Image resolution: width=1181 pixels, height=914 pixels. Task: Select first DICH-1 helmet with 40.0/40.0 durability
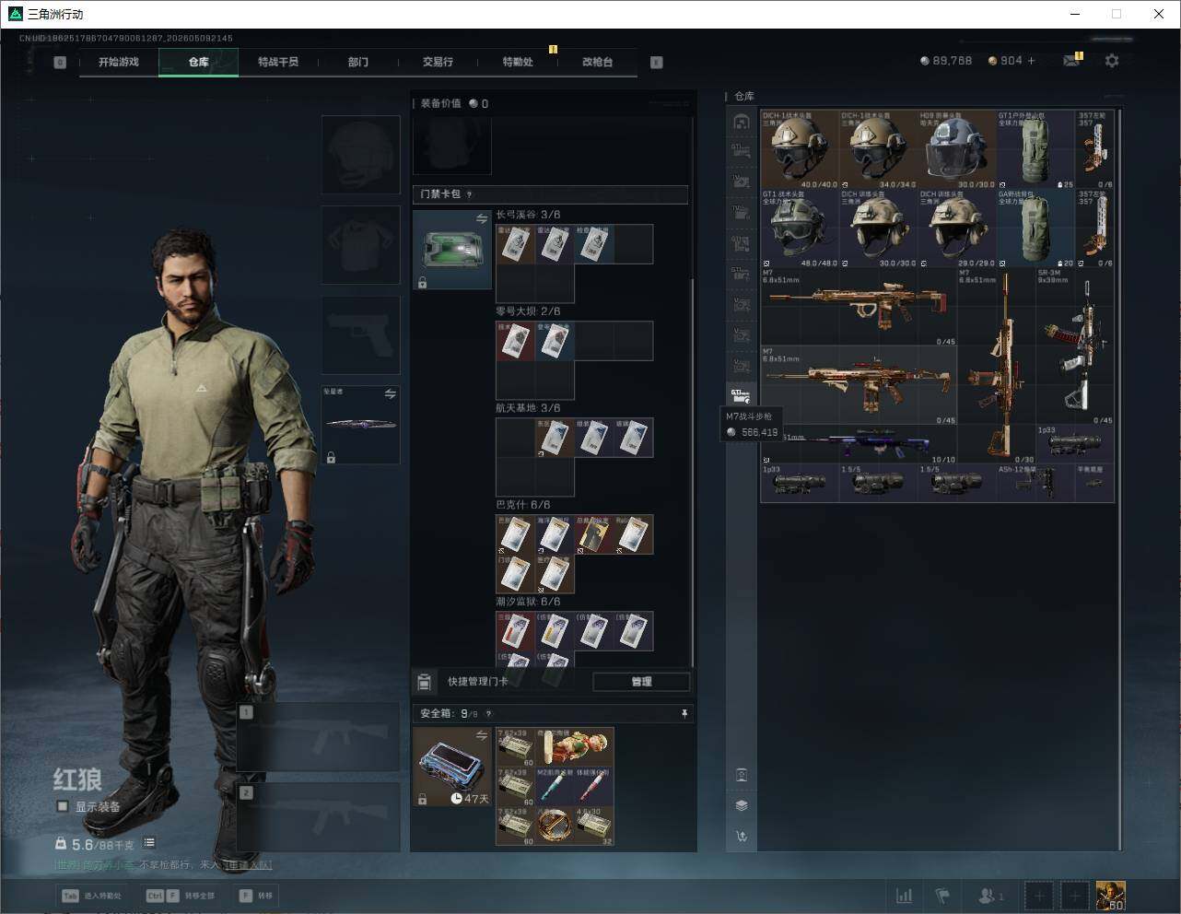[800, 150]
